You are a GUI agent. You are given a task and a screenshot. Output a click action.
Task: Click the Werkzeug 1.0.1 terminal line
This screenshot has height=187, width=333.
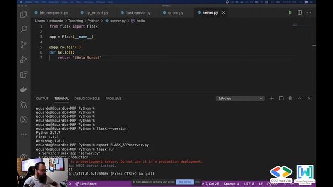coord(50,141)
